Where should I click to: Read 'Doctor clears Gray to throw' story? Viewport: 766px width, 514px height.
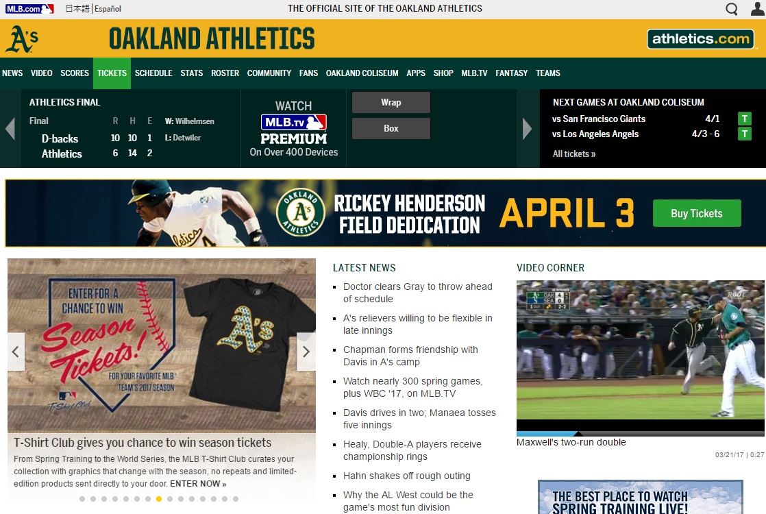[x=418, y=293]
